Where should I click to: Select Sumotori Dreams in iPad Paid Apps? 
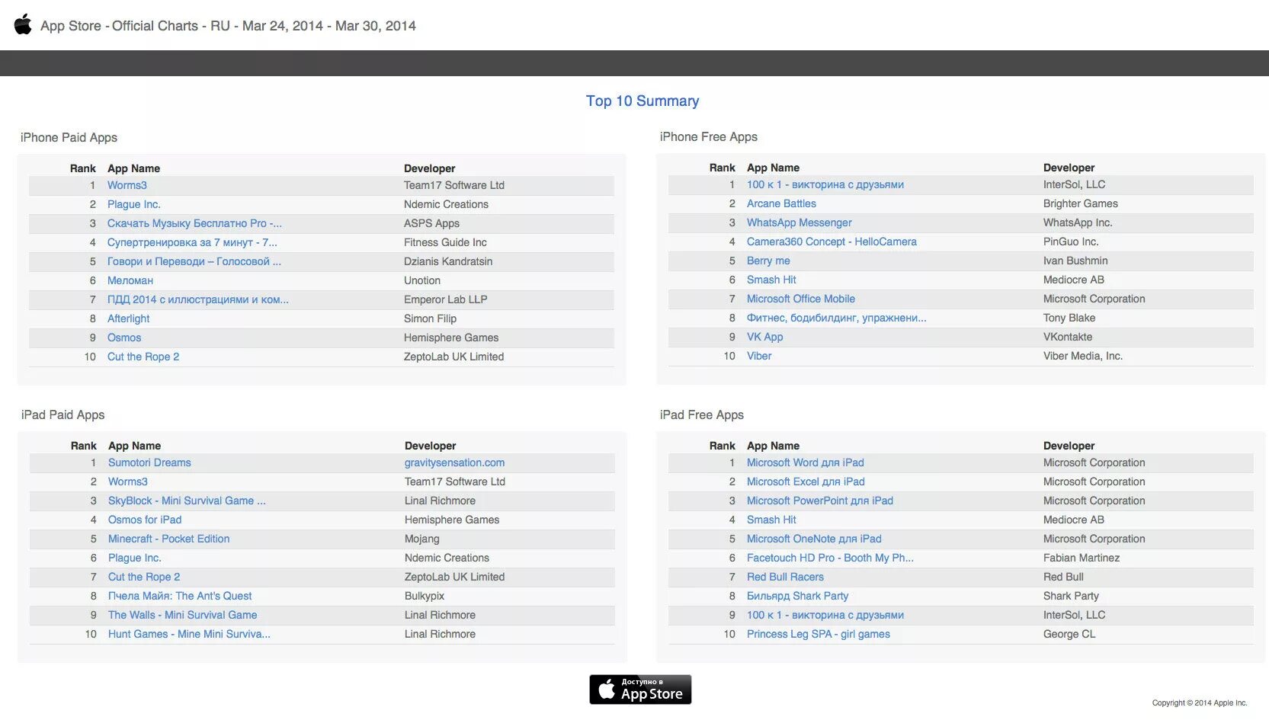point(149,462)
